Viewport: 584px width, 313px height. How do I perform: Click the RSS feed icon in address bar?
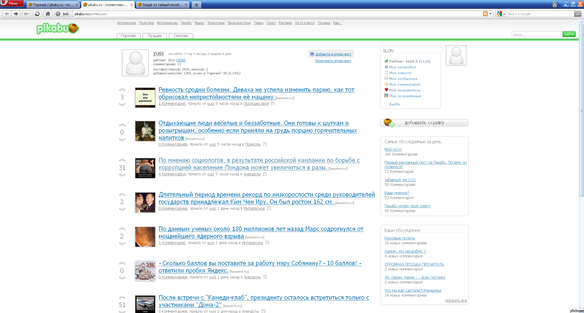click(485, 14)
